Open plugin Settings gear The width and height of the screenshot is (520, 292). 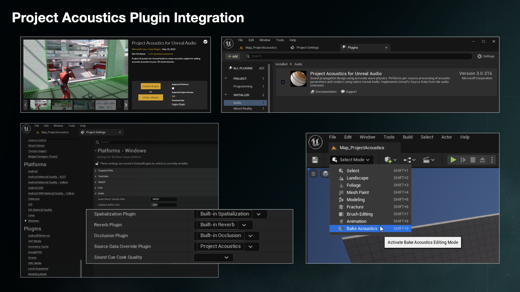(486, 56)
